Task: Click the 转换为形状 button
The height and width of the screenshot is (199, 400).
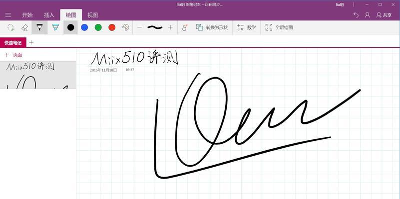Action: [212, 27]
